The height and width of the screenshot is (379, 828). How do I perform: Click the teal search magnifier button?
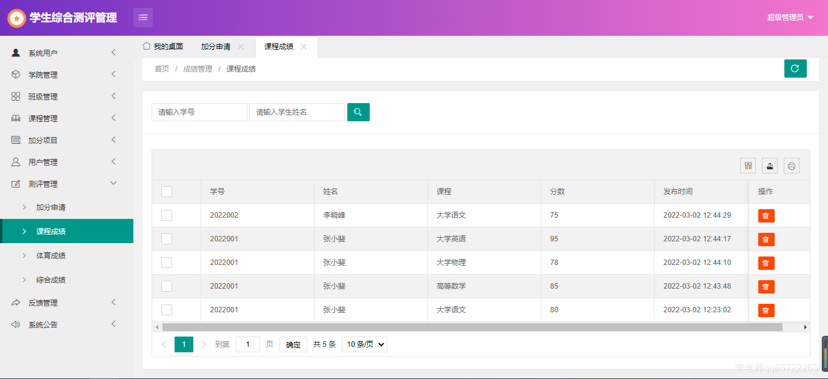point(358,112)
